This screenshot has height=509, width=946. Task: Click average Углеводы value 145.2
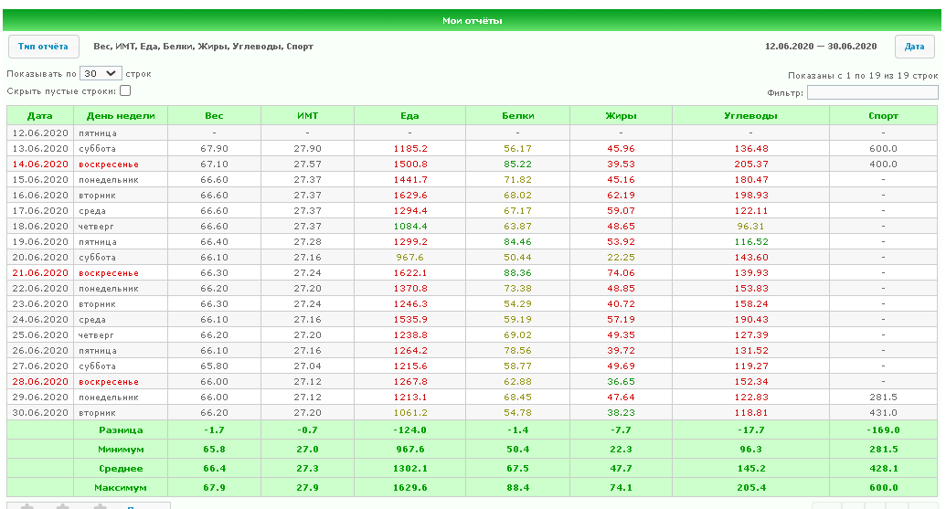pos(751,469)
